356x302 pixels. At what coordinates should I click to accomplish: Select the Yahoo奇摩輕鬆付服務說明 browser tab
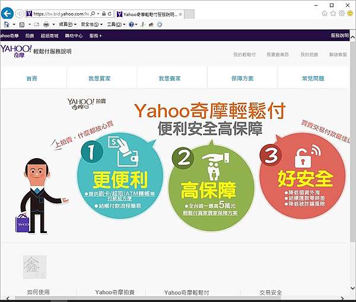coord(149,14)
